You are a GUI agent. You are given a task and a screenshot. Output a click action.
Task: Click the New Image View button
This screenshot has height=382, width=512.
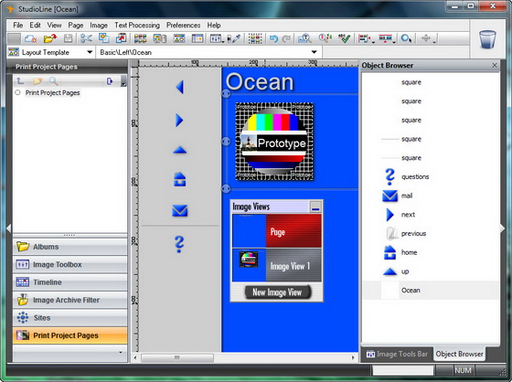click(278, 292)
